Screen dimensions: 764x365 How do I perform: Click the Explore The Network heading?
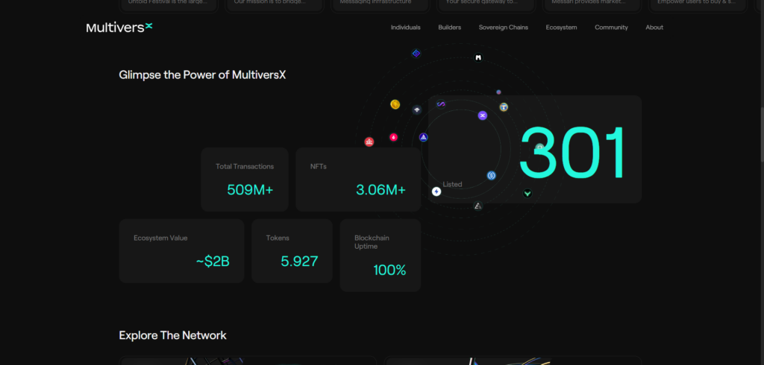pos(173,335)
